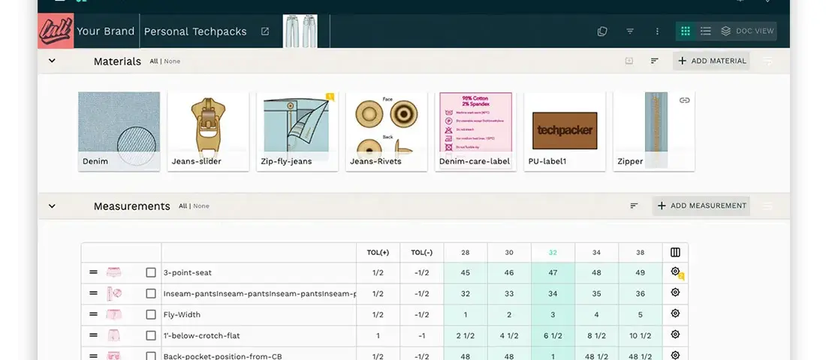Open the three-dot more options menu
The image size is (826, 360).
coord(657,31)
